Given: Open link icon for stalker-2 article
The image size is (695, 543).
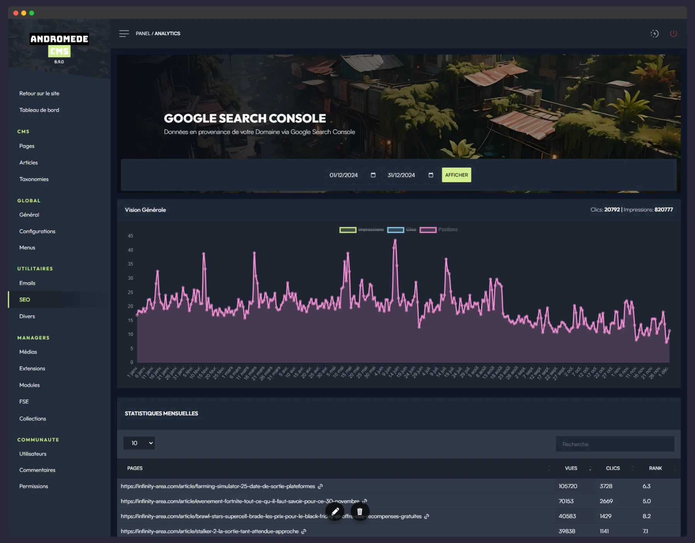Looking at the screenshot, I should [x=304, y=531].
